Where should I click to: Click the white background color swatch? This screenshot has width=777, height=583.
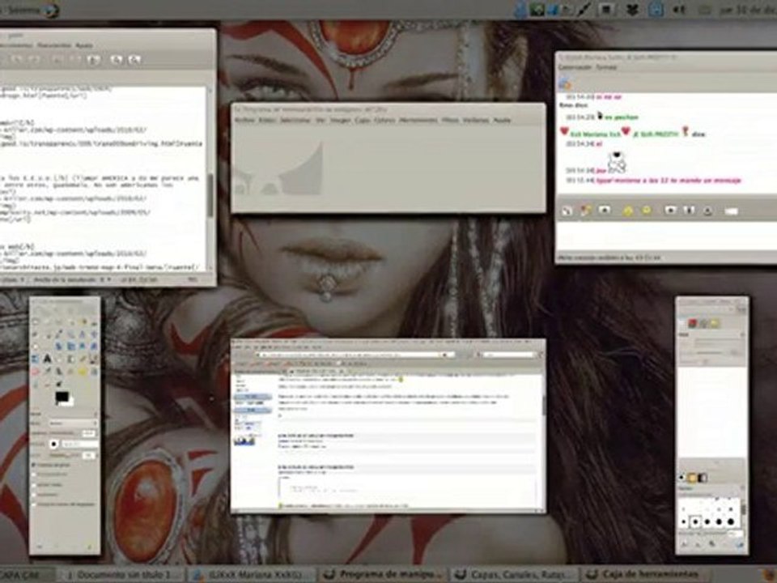[71, 403]
